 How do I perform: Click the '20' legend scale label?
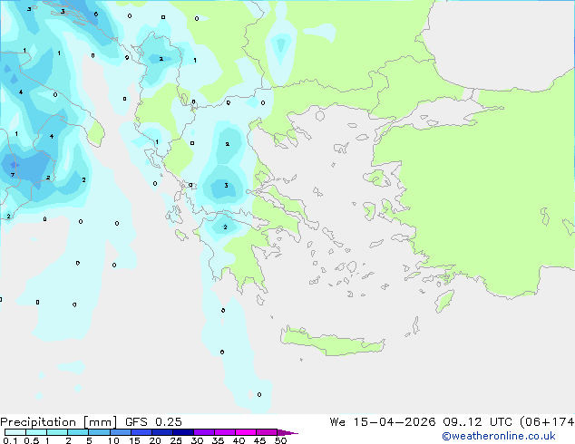pyautogui.click(x=155, y=440)
